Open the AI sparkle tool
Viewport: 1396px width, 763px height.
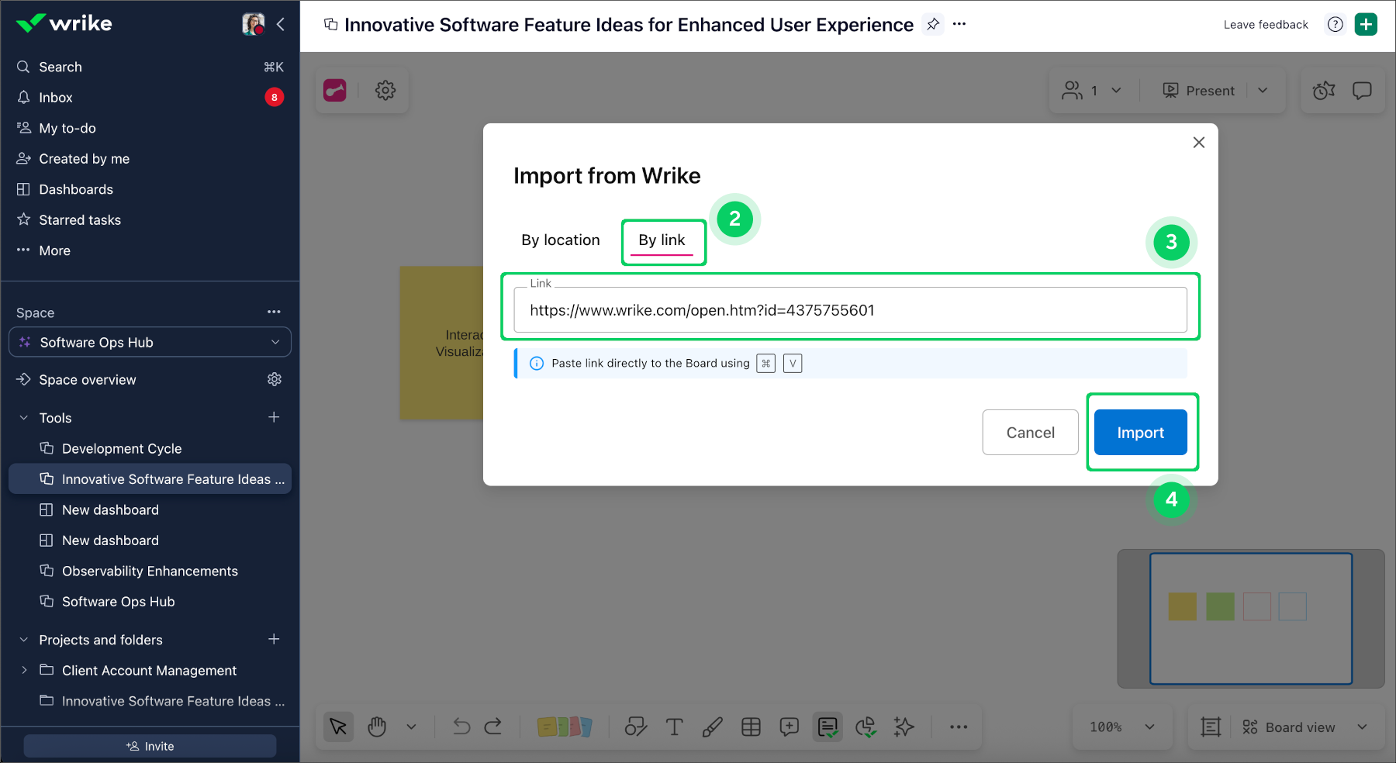click(904, 727)
